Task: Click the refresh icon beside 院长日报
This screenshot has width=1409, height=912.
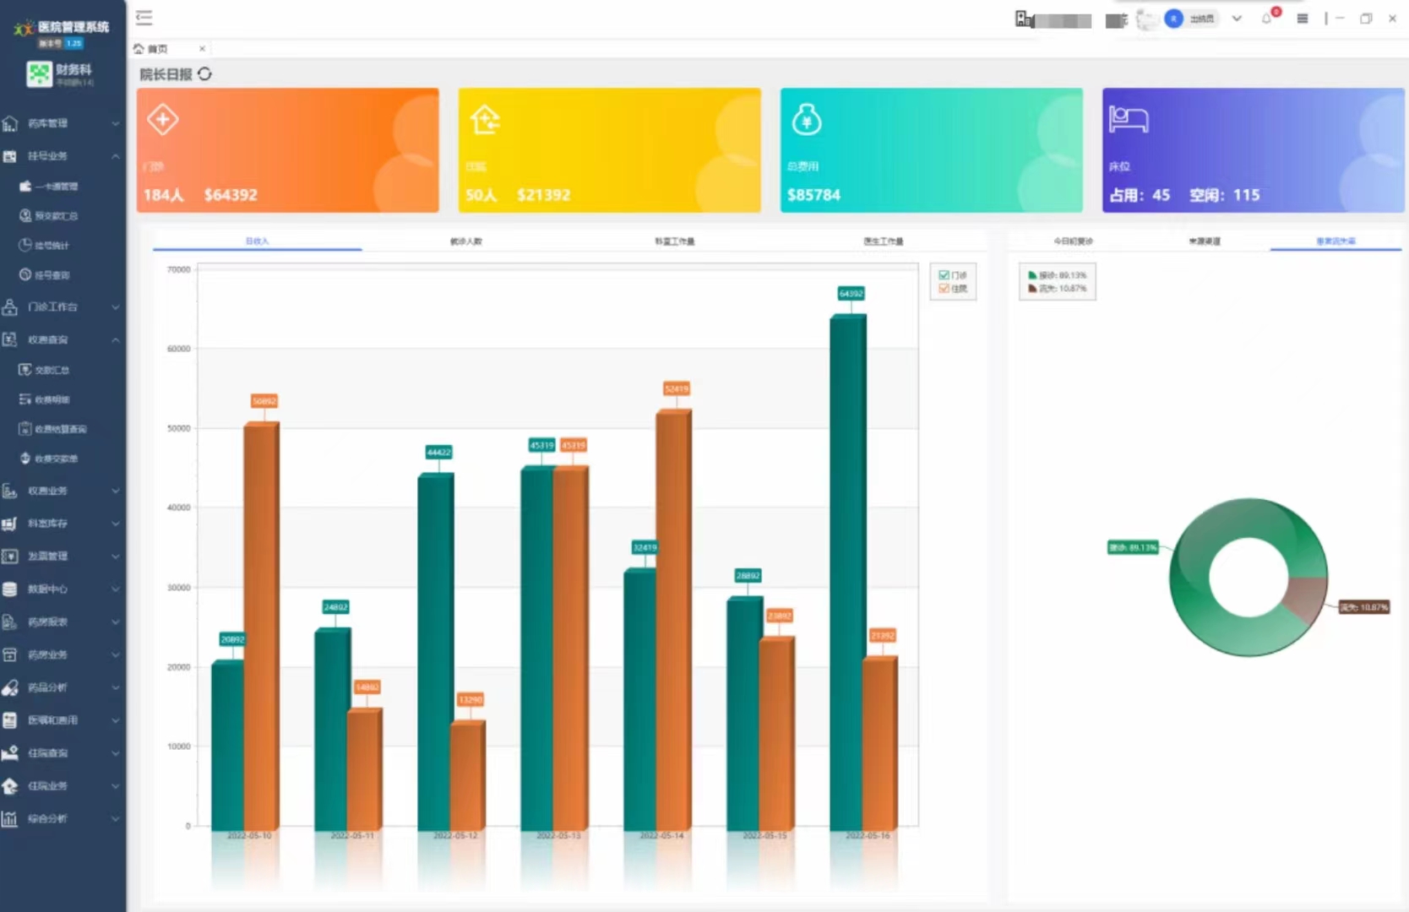Action: pyautogui.click(x=204, y=74)
